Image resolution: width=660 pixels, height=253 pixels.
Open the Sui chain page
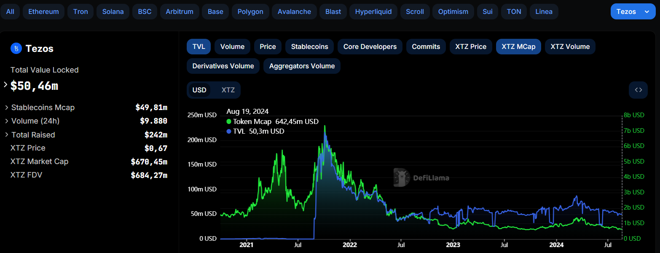pos(487,11)
